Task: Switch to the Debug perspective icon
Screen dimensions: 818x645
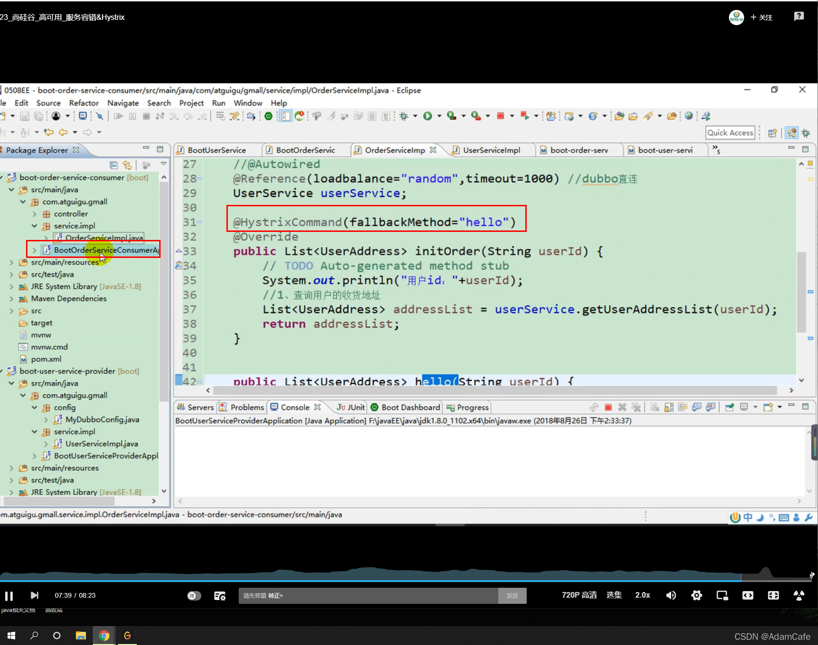Action: click(806, 133)
